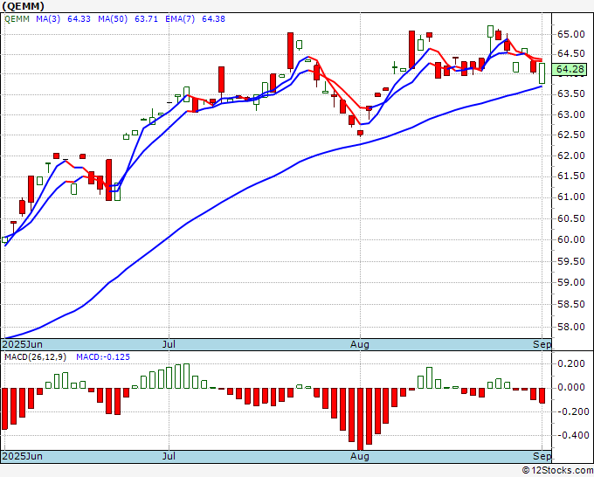
Task: Click the 65.00 price axis label
Action: click(x=571, y=34)
